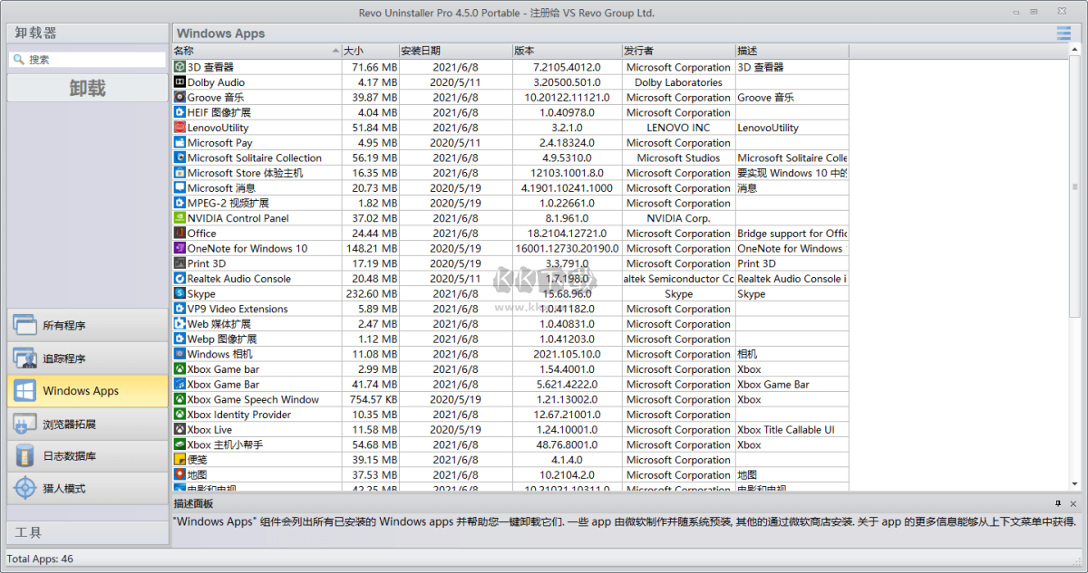
Task: Select 所有程序 in the left sidebar
Action: coord(86,324)
